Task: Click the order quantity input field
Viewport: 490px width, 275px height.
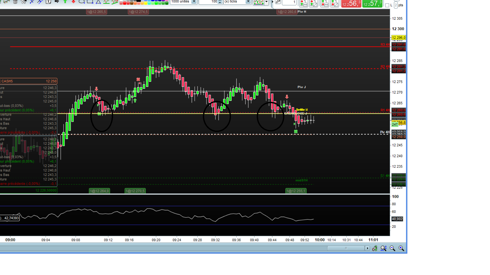Action: 289,2
